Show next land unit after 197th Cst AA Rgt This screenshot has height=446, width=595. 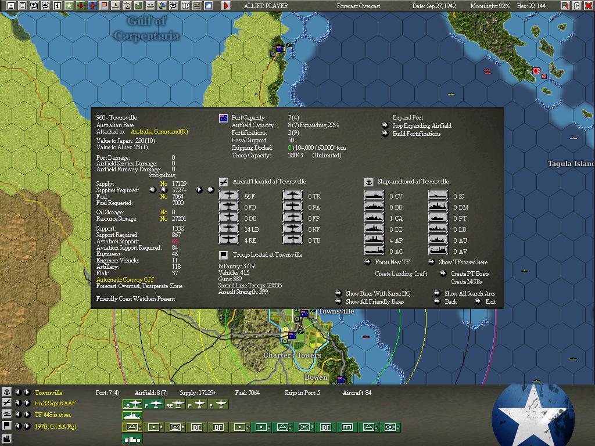click(27, 426)
